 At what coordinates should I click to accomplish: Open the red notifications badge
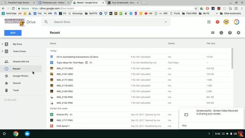point(217,22)
